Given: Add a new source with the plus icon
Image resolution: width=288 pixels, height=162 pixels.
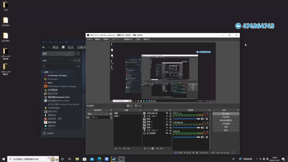Looking at the screenshot, I should tap(145, 148).
